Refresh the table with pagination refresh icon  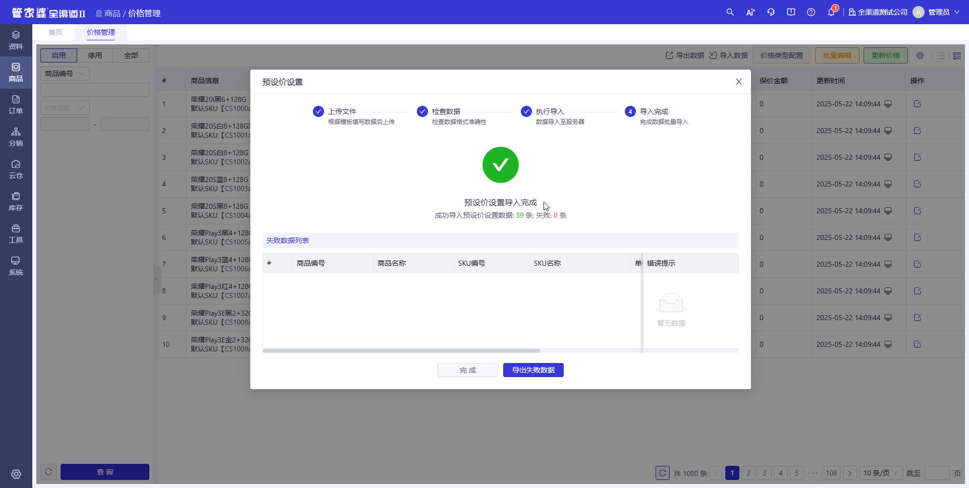point(663,473)
